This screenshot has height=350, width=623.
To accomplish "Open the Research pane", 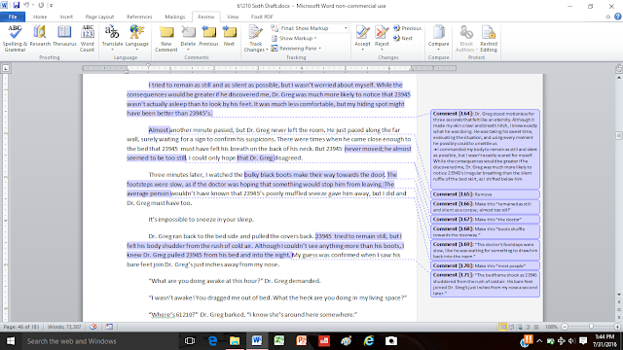I will click(x=40, y=36).
